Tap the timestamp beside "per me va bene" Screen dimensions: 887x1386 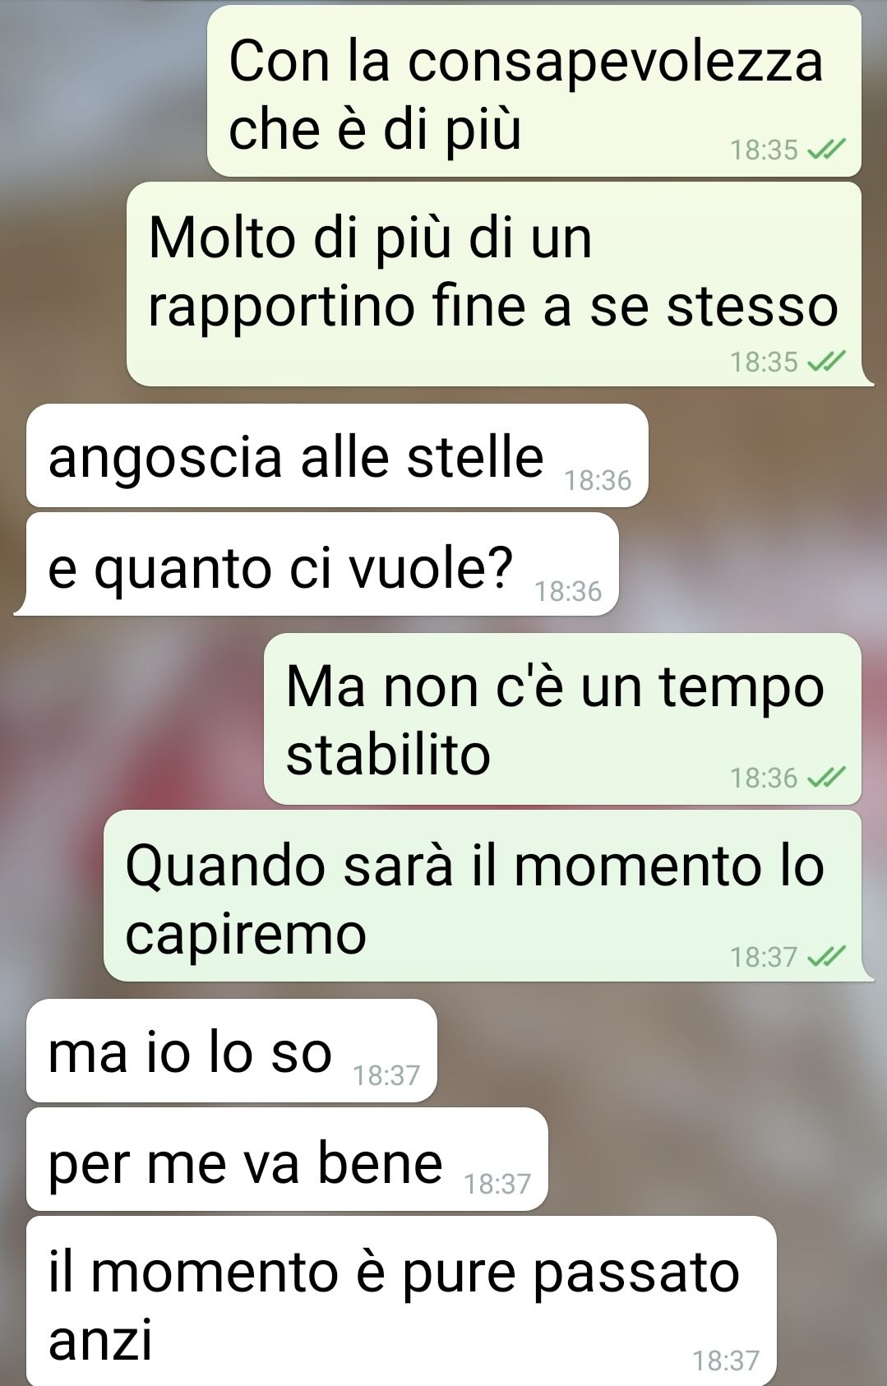(497, 1184)
